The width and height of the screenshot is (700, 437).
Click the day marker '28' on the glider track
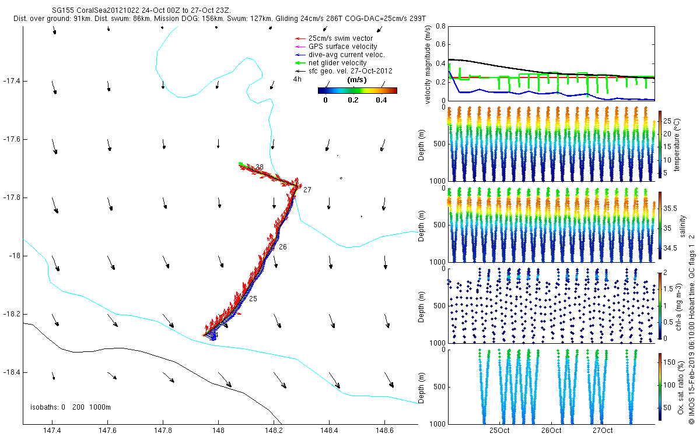tap(260, 167)
